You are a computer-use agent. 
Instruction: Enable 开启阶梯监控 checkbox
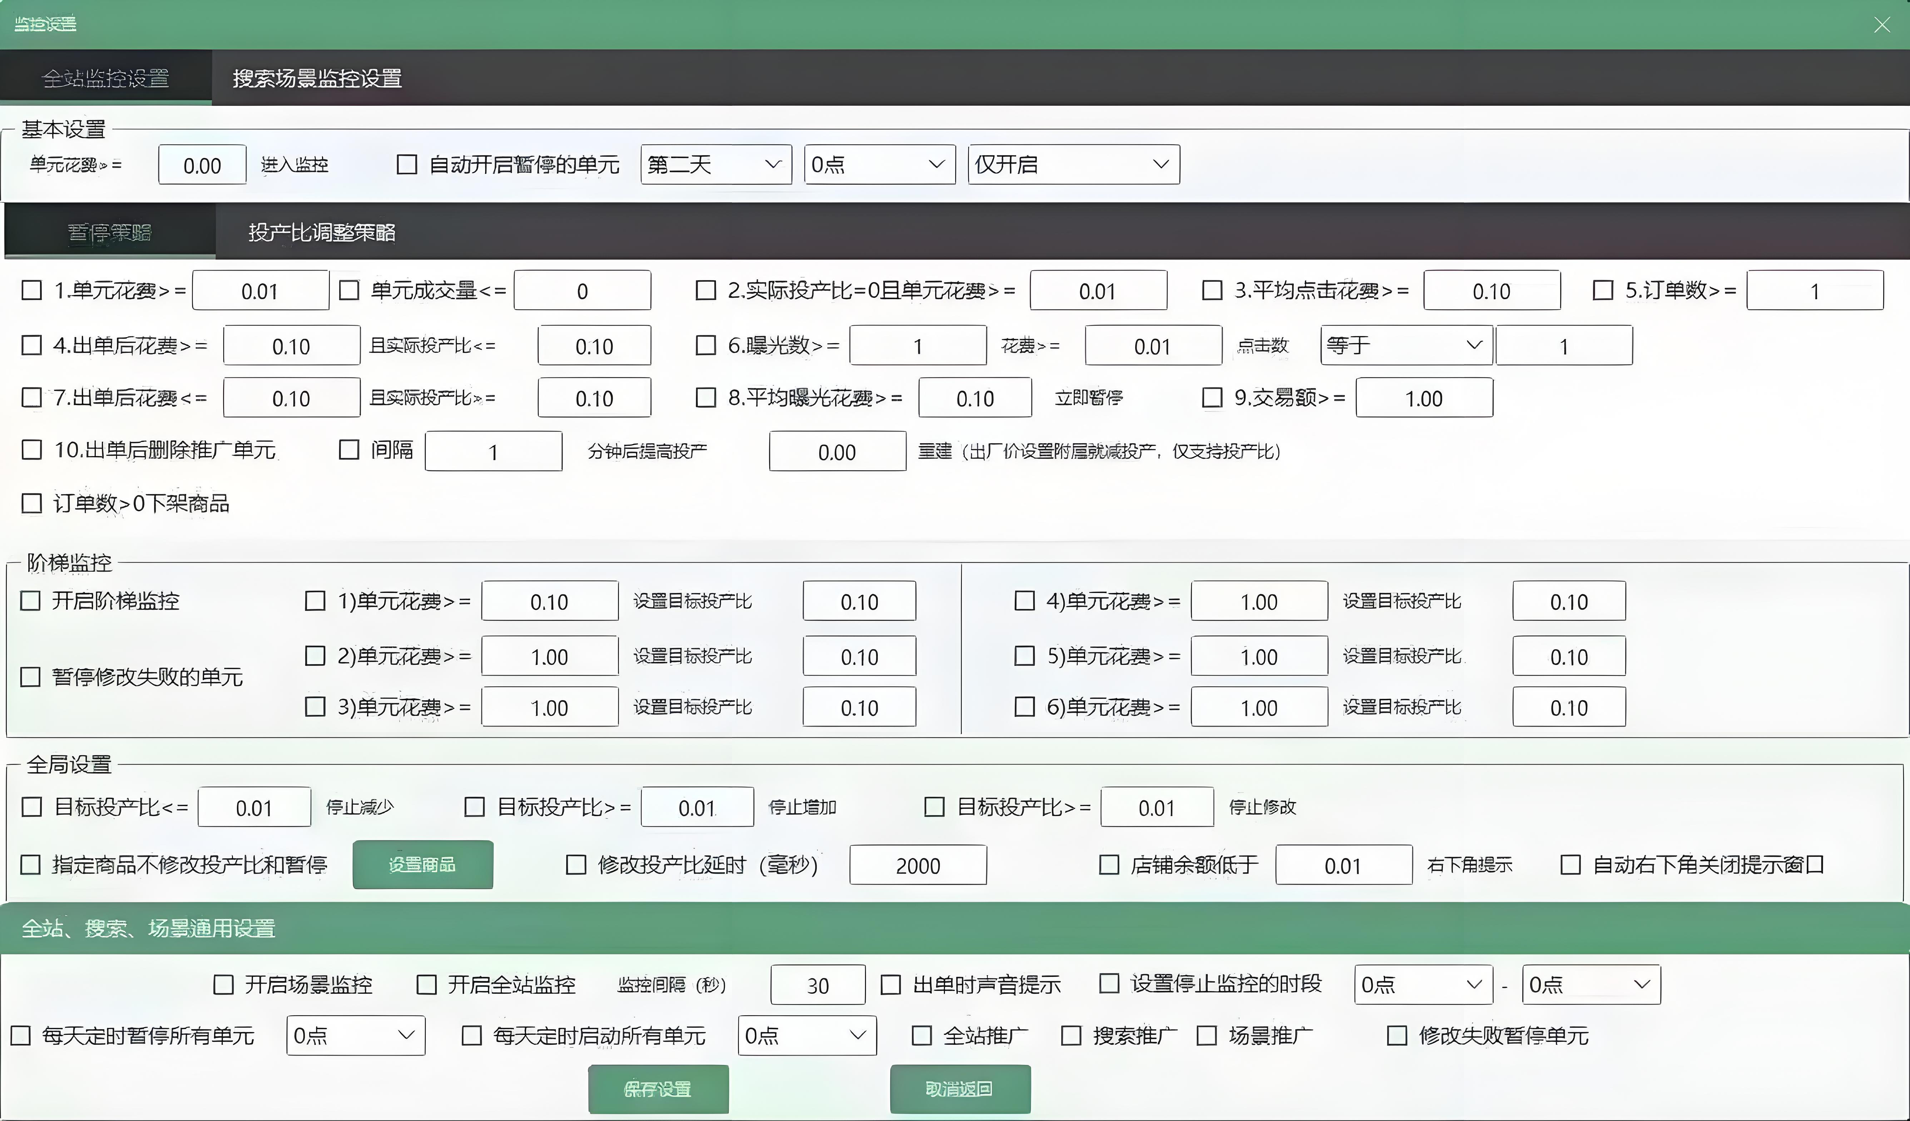(30, 601)
